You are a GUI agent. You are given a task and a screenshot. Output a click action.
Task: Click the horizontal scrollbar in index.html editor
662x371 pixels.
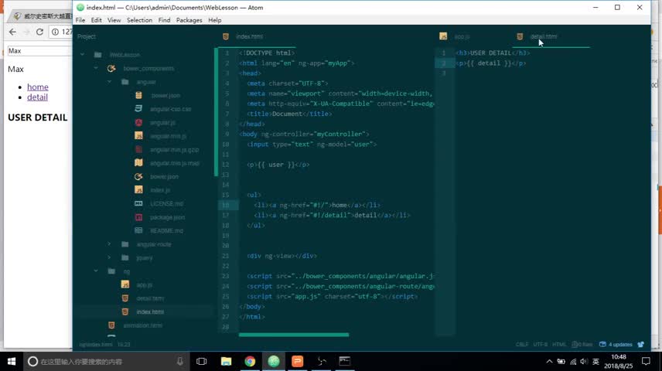(x=294, y=335)
